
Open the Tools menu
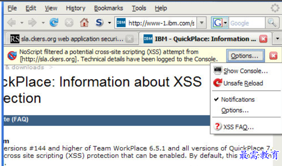click(139, 8)
